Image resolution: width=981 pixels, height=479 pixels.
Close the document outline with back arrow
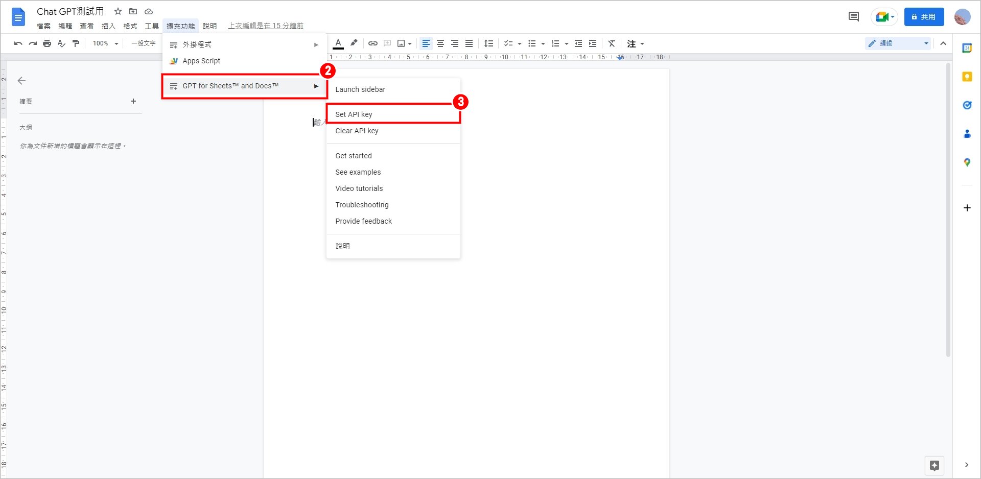pyautogui.click(x=21, y=81)
